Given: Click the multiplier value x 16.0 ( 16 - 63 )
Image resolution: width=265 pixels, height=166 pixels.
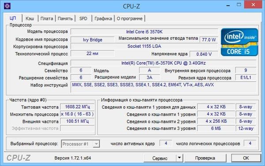Looking at the screenshot, I should (77, 114).
